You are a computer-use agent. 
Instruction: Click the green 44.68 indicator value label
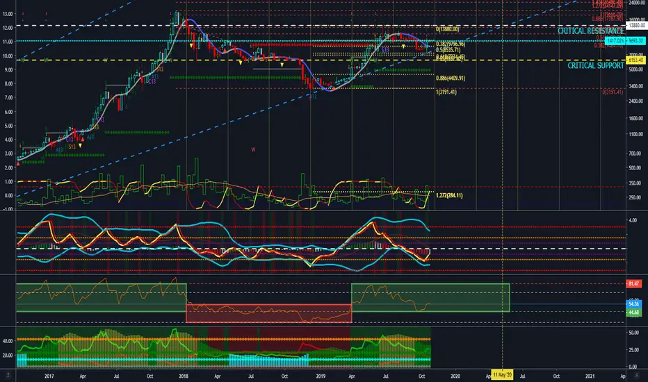[x=634, y=313]
